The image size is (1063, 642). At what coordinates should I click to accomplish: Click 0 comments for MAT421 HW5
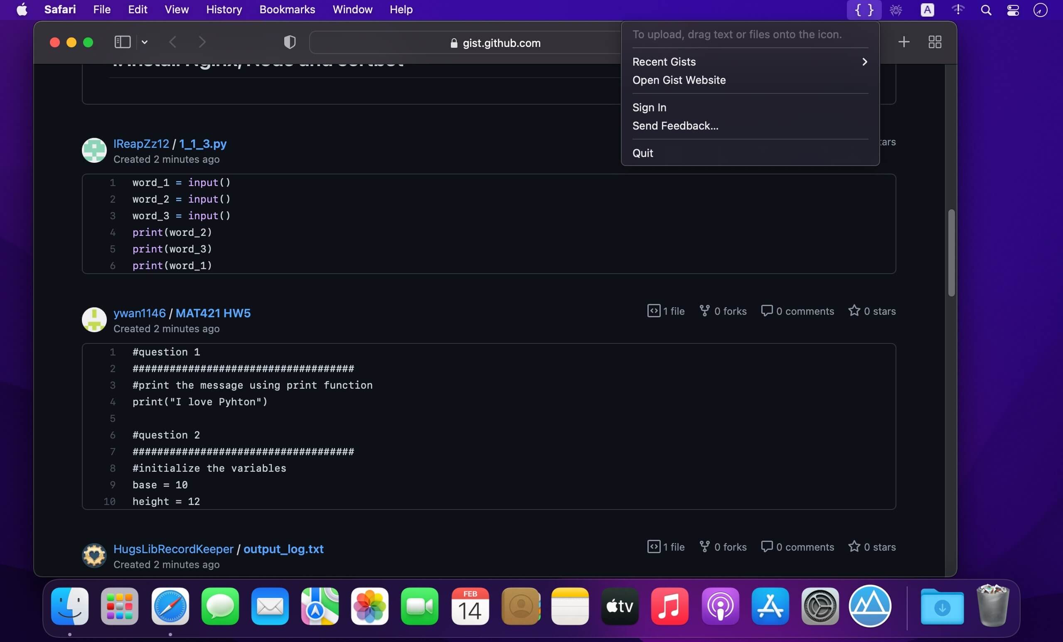tap(797, 311)
